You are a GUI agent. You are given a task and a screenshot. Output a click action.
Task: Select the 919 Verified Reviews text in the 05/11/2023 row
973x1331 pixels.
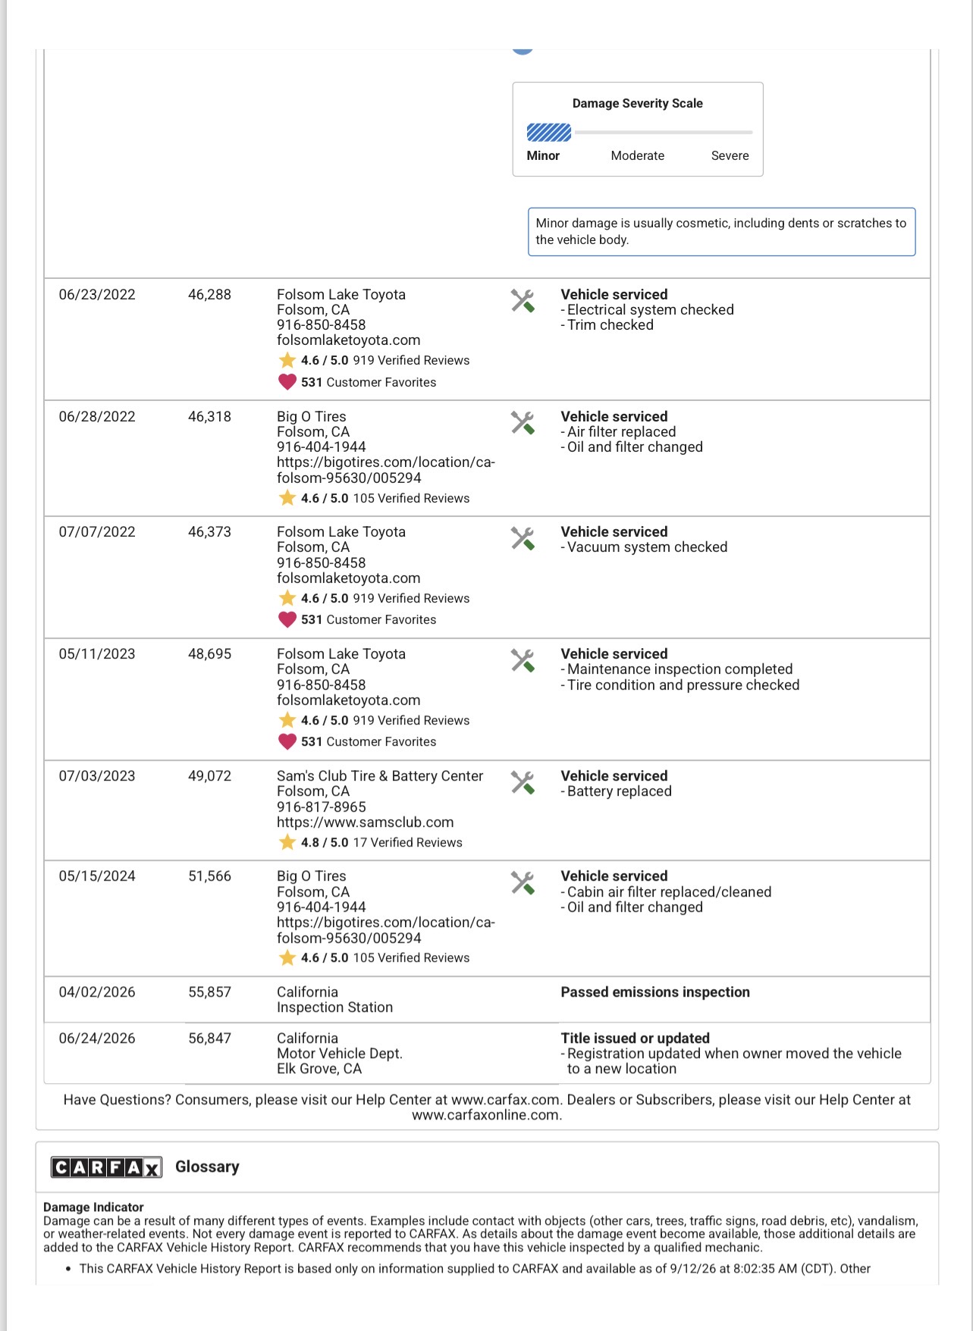tap(411, 720)
